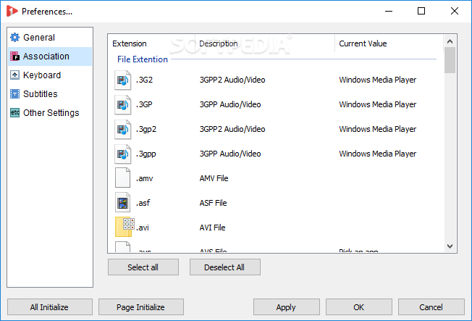472x321 pixels.
Task: Collapse the File Extention group header
Action: click(143, 59)
